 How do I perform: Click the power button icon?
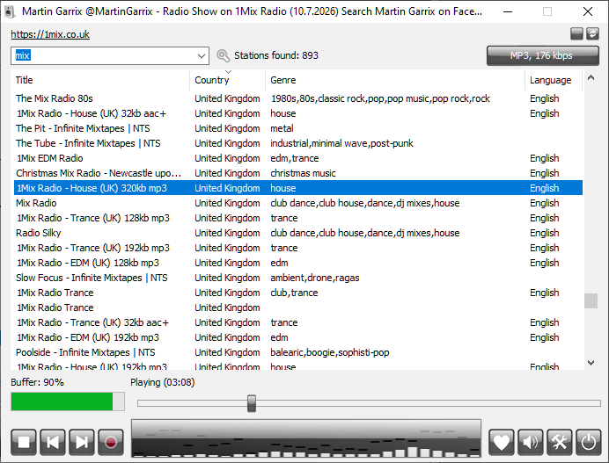[589, 442]
